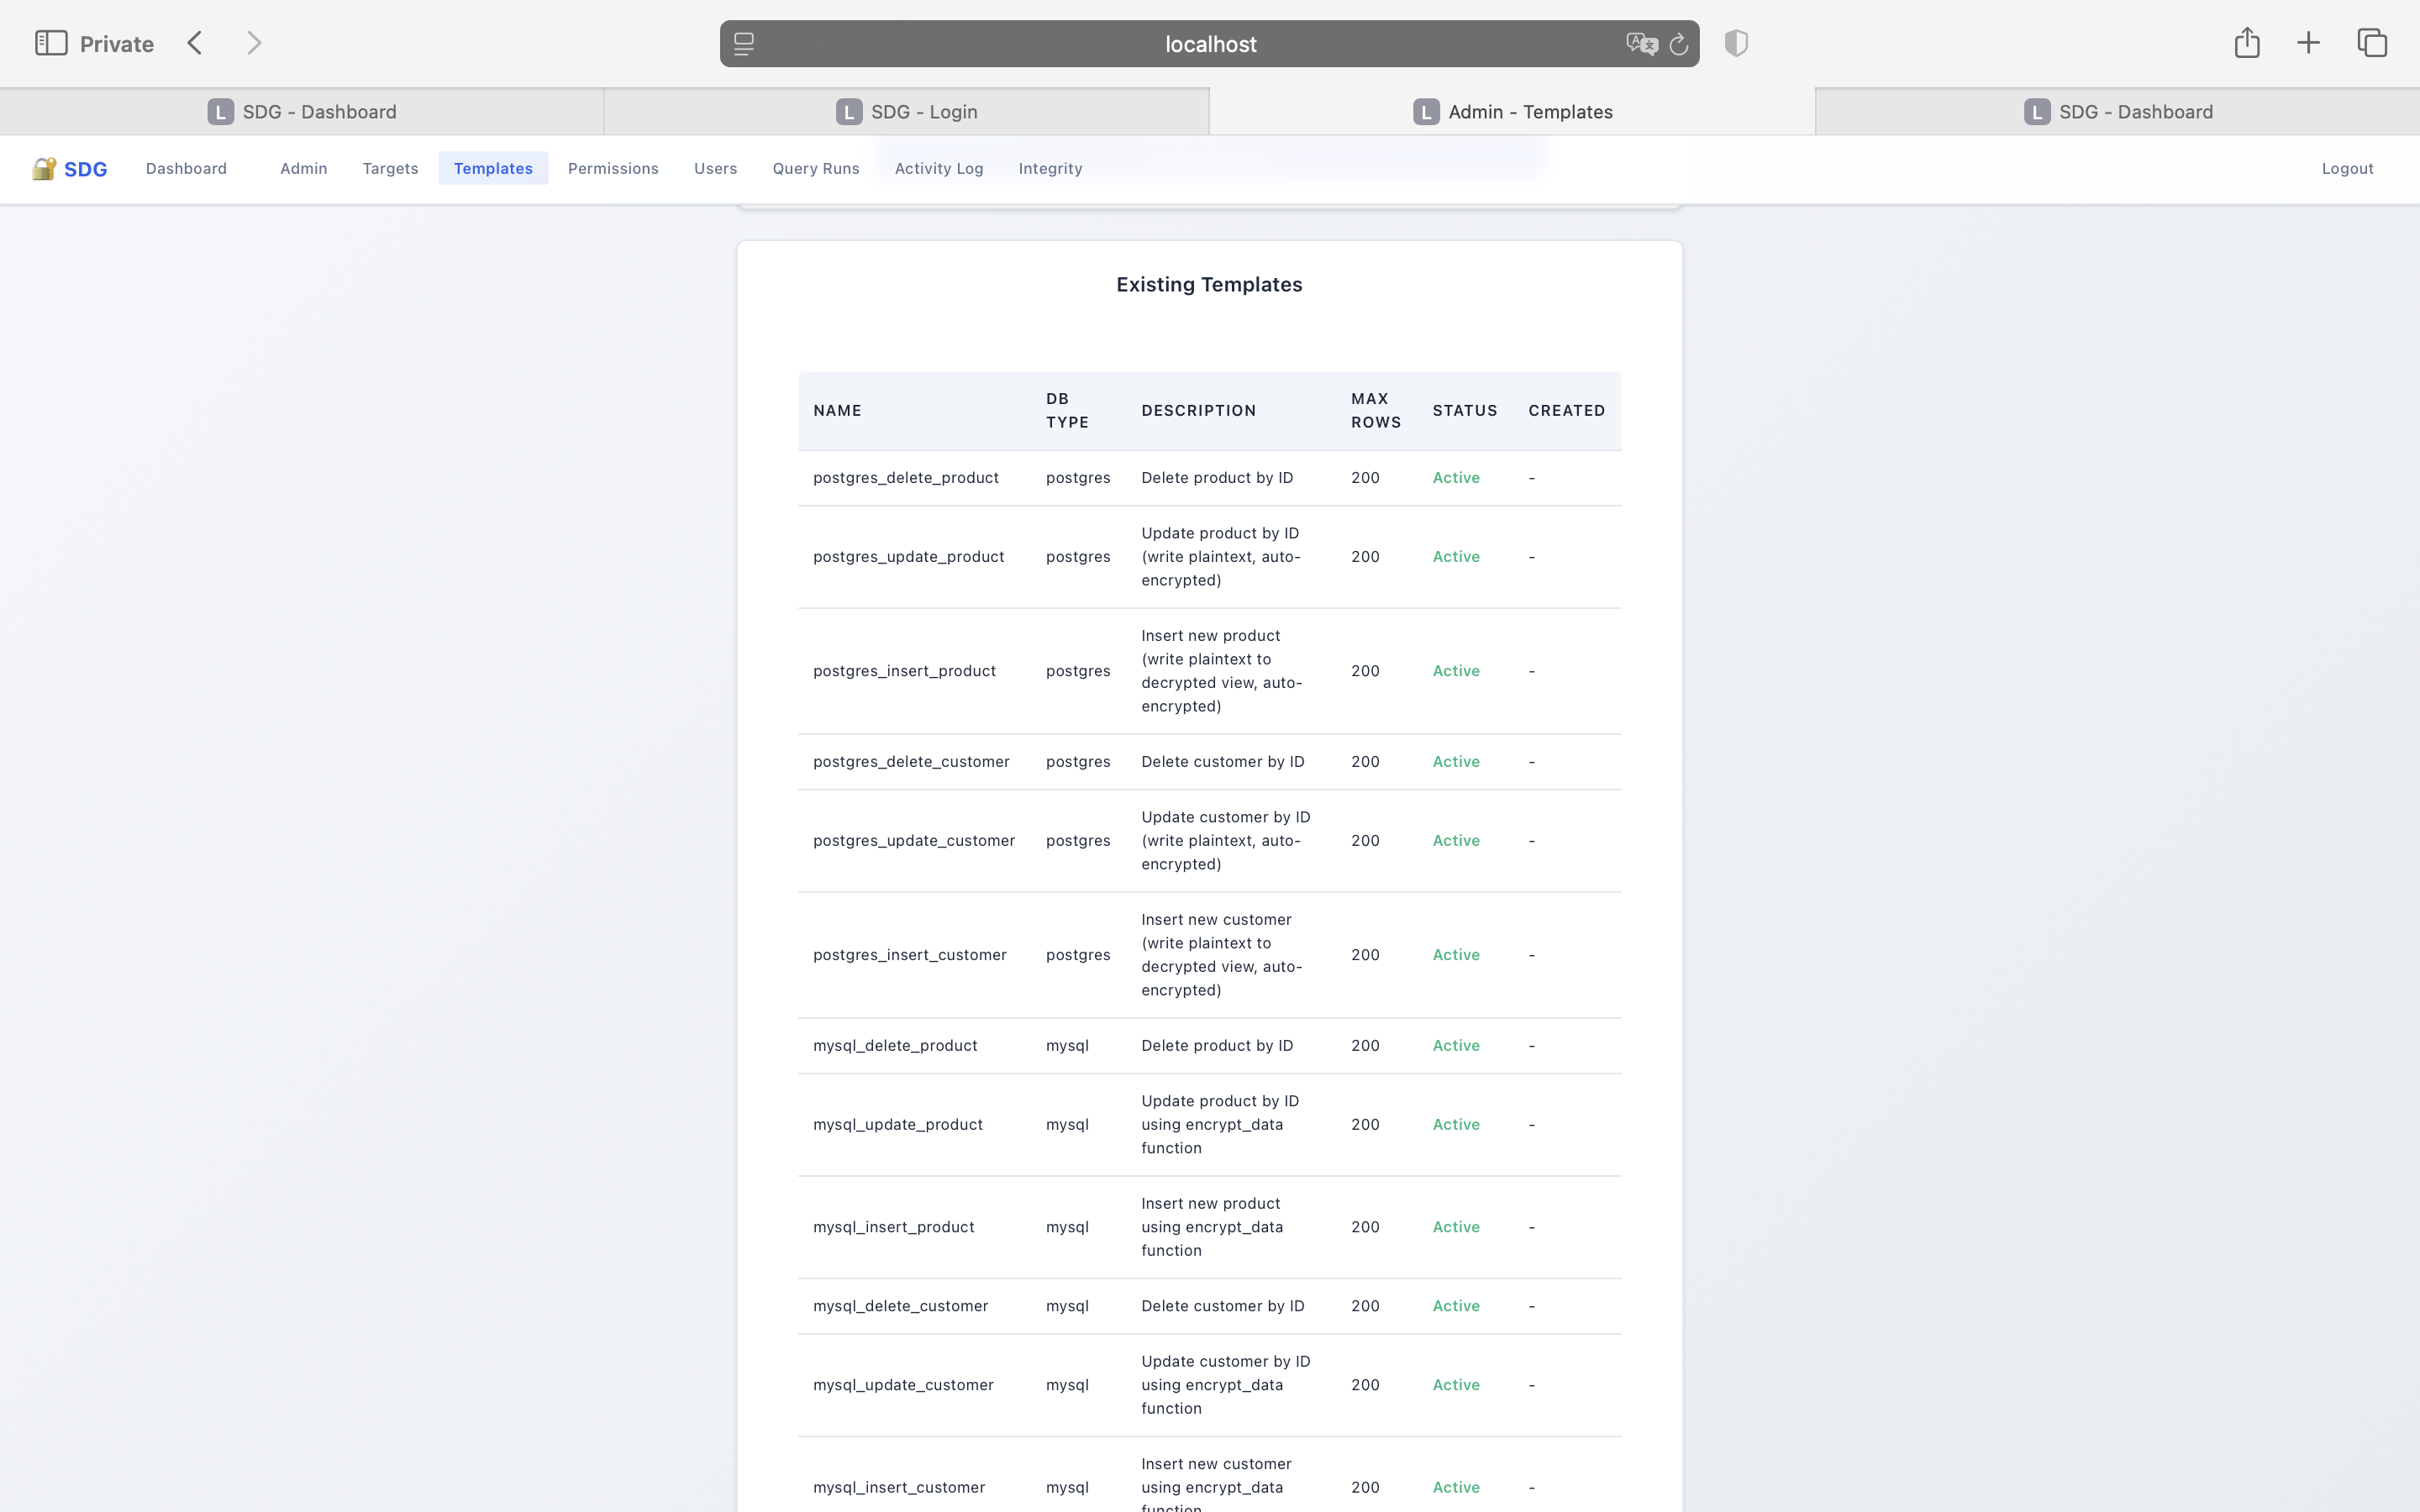Click the translate page icon

[1640, 44]
